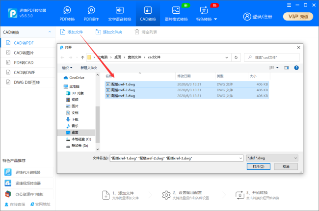
Task: Go back in the file dialog
Action: [62, 57]
